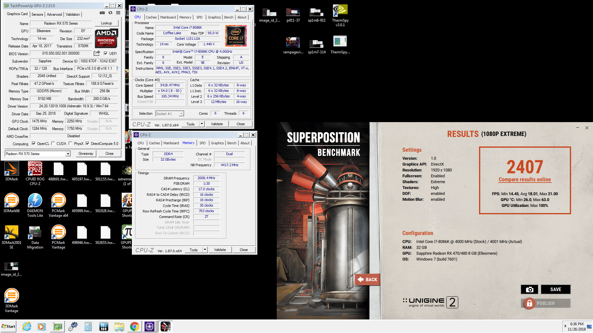Screen dimensions: 593x333
Task: Switch to the Validation tab in GPU-Z
Action: [x=73, y=14]
